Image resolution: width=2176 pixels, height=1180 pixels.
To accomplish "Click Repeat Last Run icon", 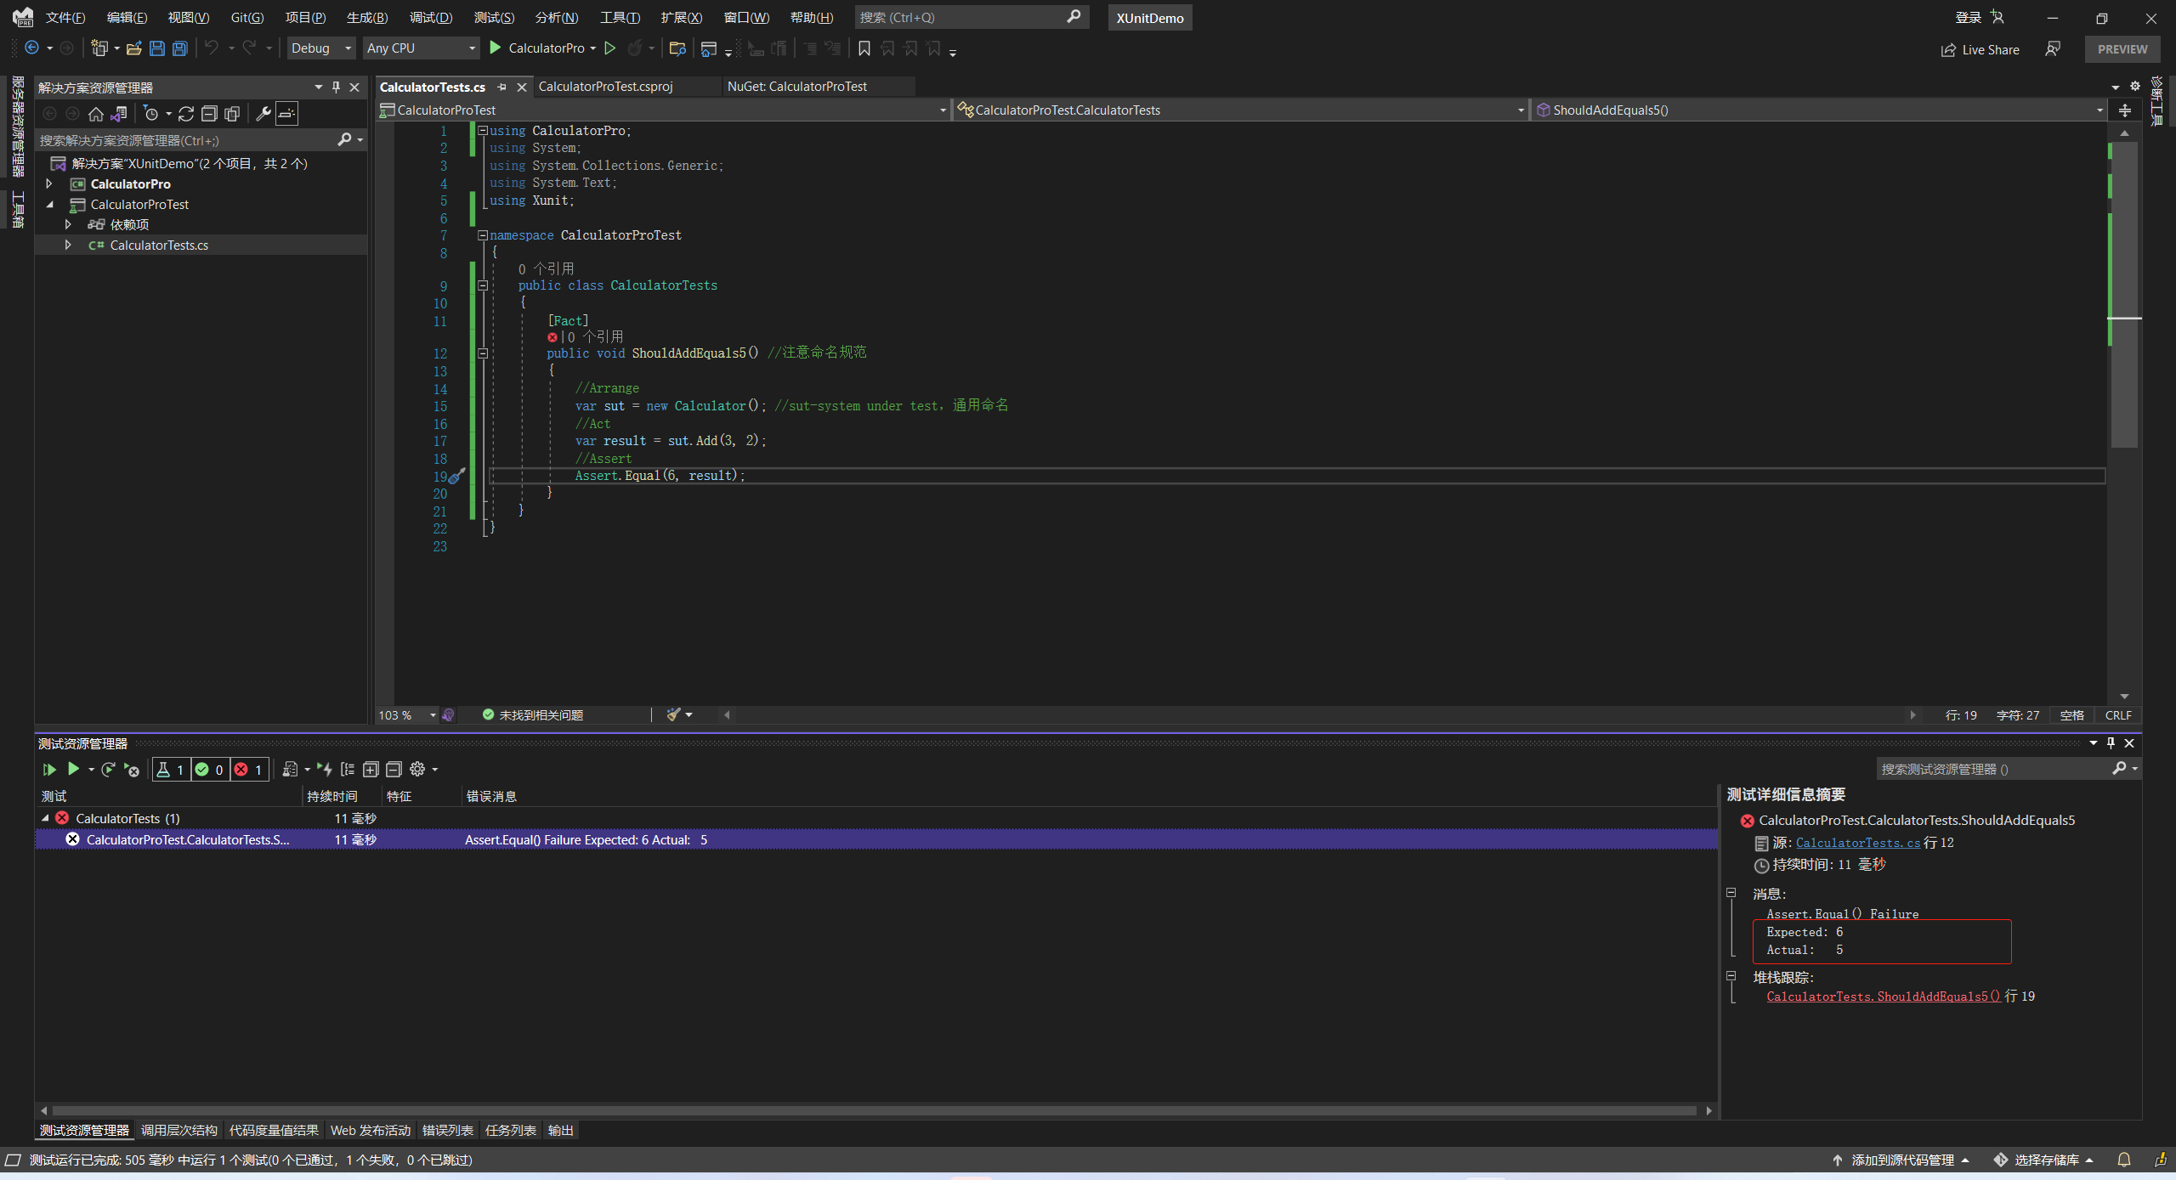I will (108, 770).
